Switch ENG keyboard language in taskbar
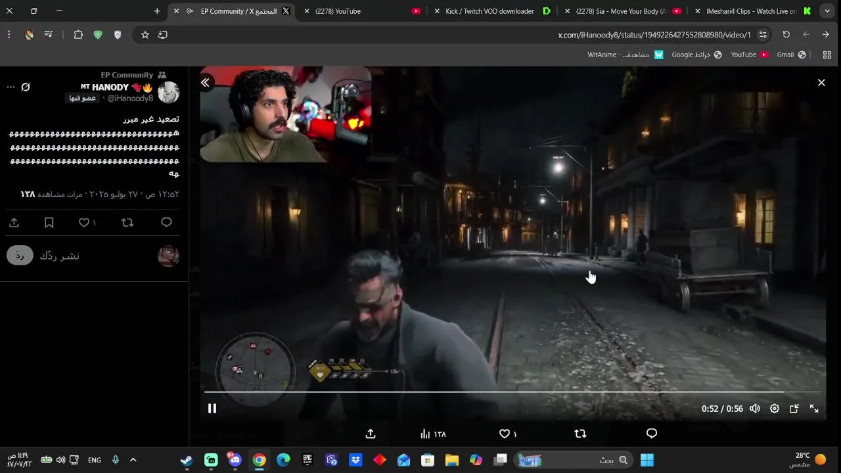Screen dimensions: 841x473 coord(95,460)
